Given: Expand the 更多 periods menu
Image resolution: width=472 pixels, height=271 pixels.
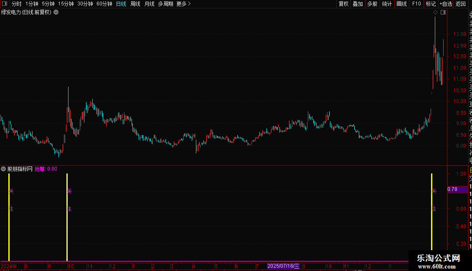Looking at the screenshot, I should click(183, 4).
